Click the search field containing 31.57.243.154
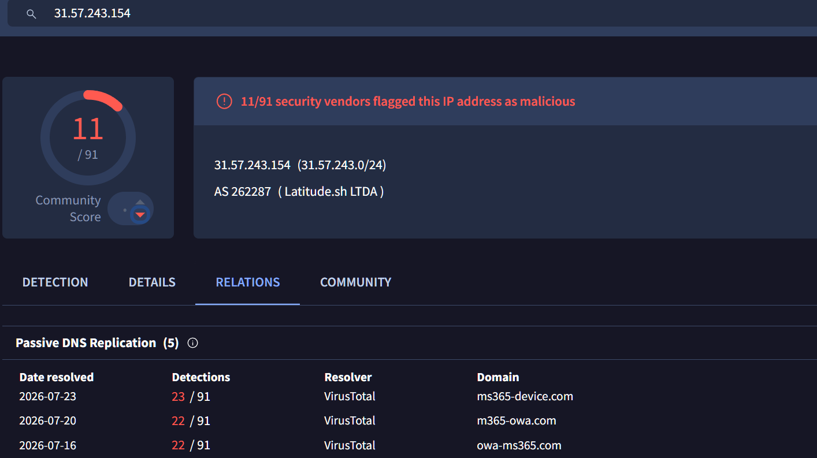The height and width of the screenshot is (458, 817). [412, 13]
